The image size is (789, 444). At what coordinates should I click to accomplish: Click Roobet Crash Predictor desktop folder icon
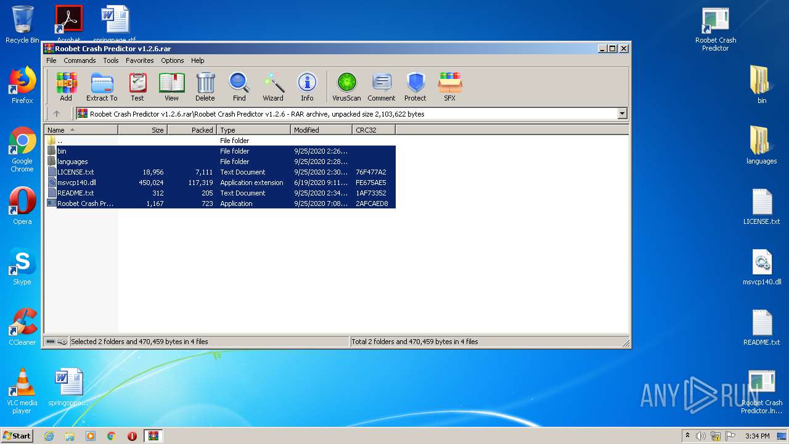pyautogui.click(x=716, y=29)
